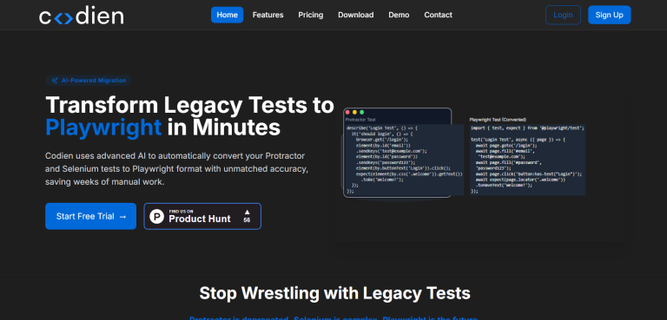
Task: Click the Product Hunt P icon
Action: click(156, 216)
